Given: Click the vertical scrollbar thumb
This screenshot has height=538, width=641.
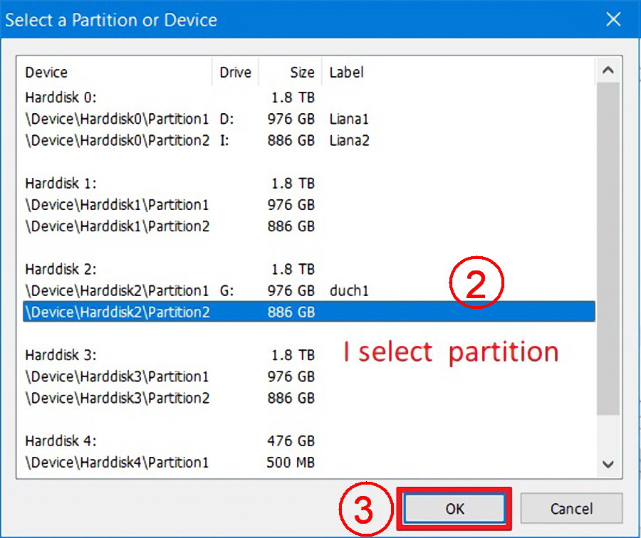Looking at the screenshot, I should [x=608, y=249].
